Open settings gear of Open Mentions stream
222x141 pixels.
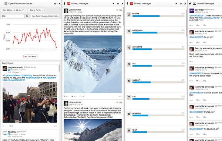click(x=55, y=4)
